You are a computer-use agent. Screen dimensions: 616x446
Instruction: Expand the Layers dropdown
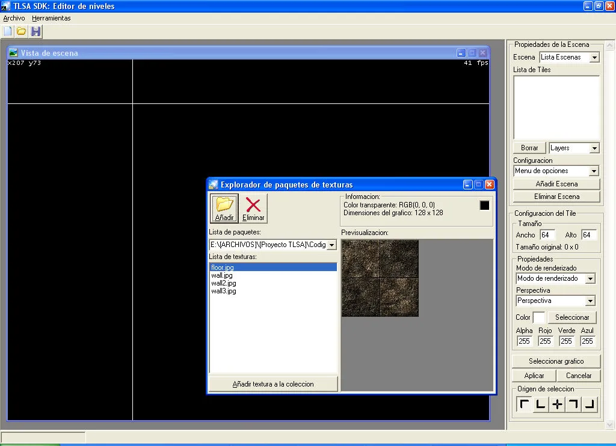click(x=594, y=148)
